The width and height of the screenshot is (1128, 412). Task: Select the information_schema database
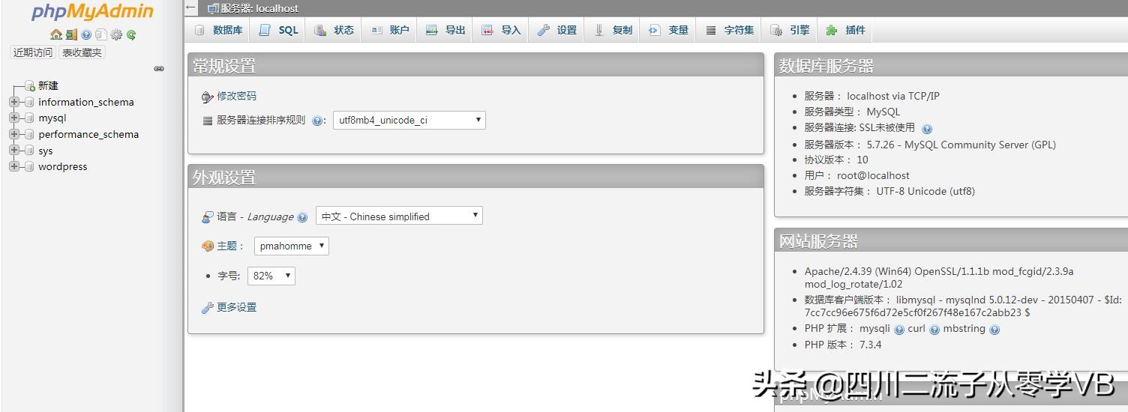point(86,102)
